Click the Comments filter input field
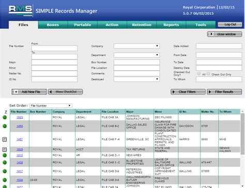Screen dimensions: 245x188 136,73
